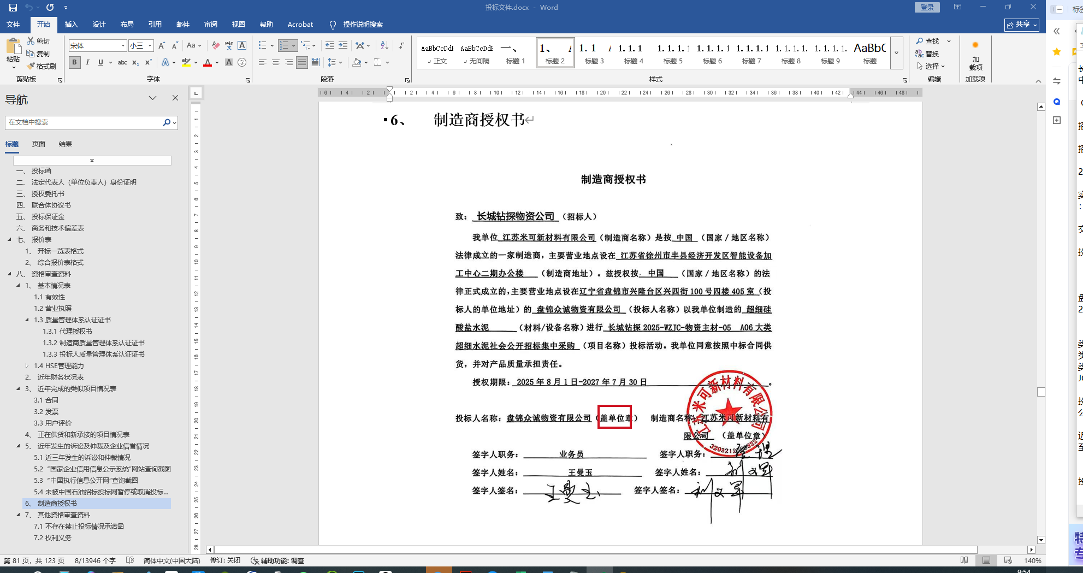The width and height of the screenshot is (1083, 573).
Task: Click the Add-ins (加载项) button
Action: 975,57
